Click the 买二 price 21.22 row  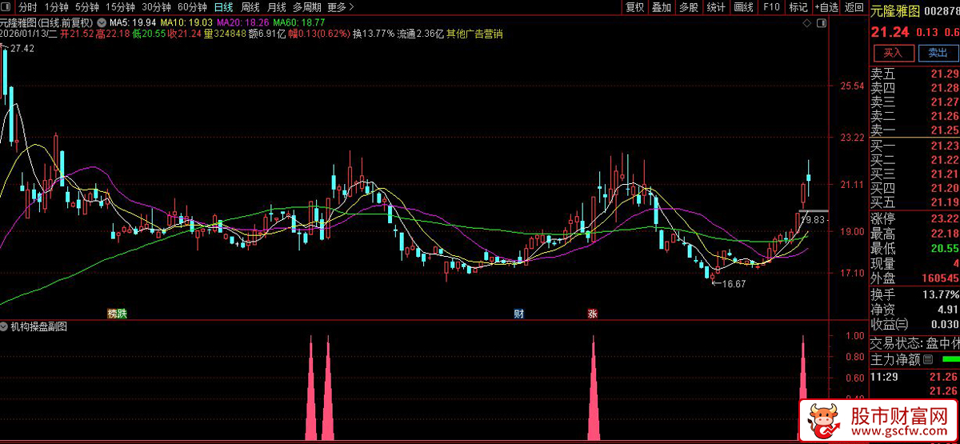[914, 159]
